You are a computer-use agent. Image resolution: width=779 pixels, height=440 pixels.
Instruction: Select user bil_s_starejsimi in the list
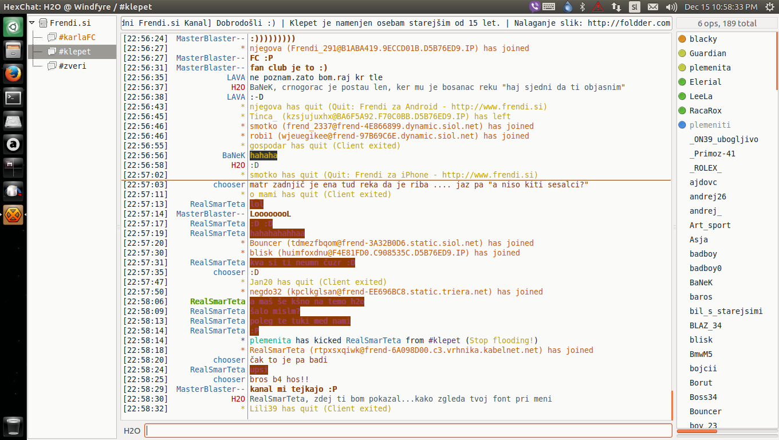point(726,311)
